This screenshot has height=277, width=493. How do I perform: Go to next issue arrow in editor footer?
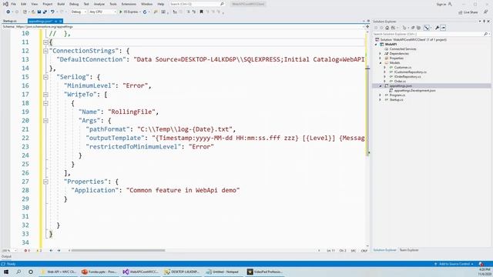point(59,251)
